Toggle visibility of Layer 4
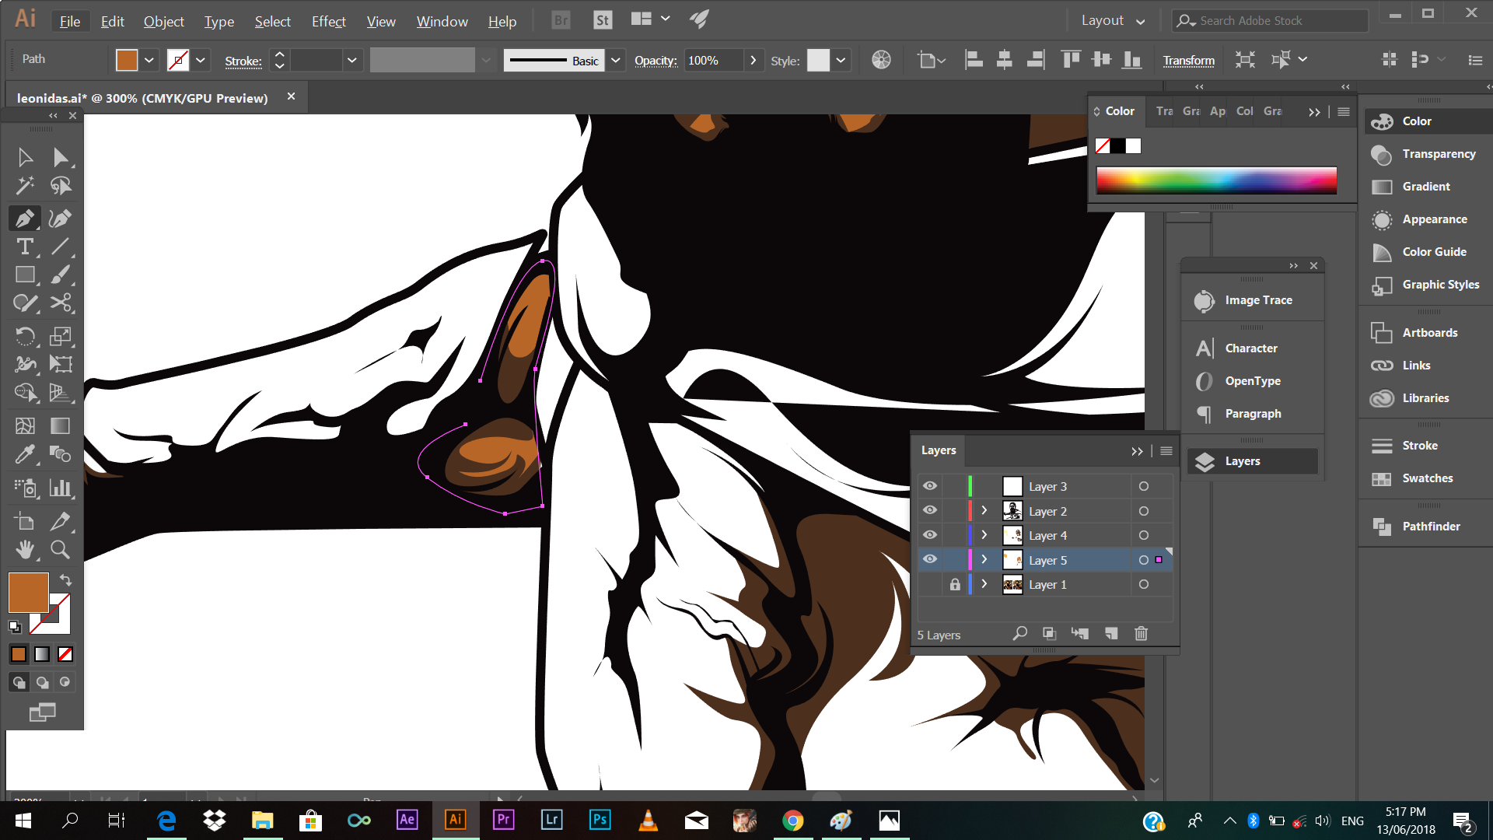Viewport: 1493px width, 840px height. (x=930, y=535)
